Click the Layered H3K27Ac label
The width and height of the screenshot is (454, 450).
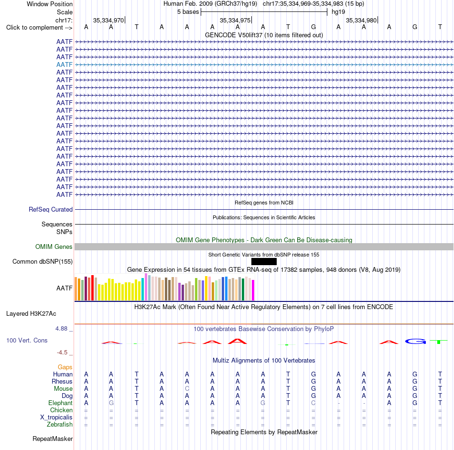tap(31, 314)
